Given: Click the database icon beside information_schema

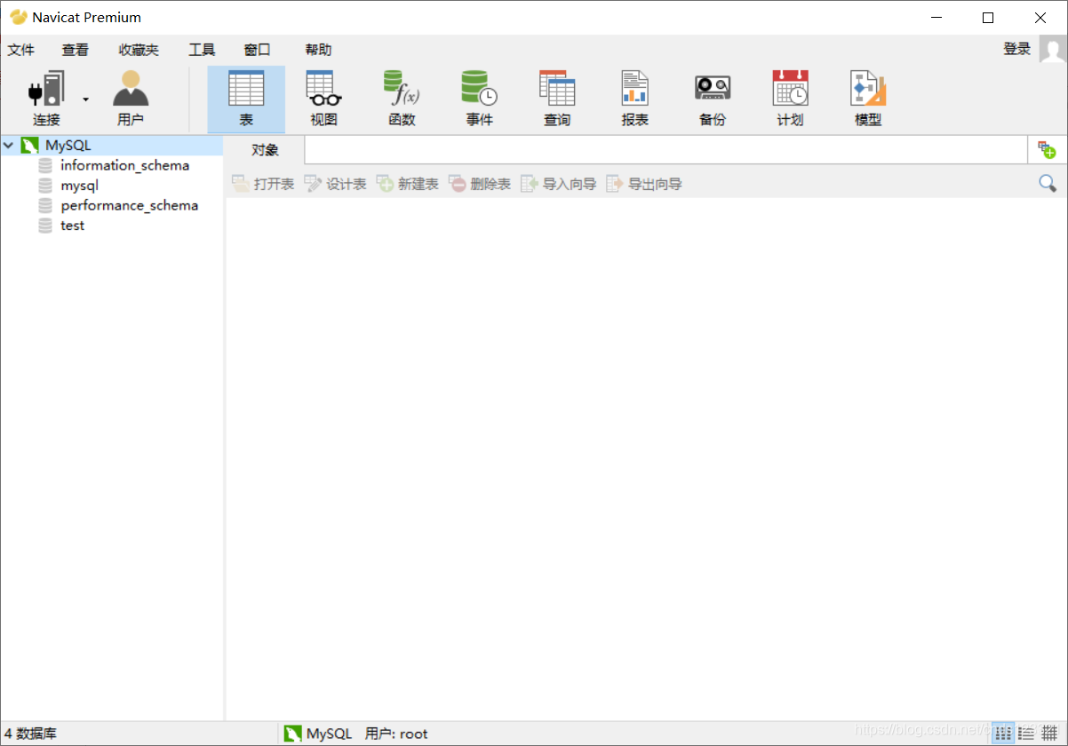Looking at the screenshot, I should pos(45,165).
